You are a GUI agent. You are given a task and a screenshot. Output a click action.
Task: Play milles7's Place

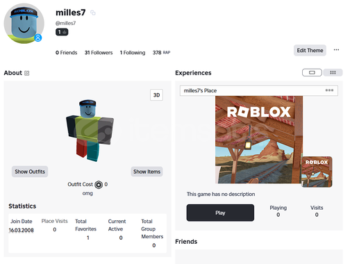pos(220,213)
